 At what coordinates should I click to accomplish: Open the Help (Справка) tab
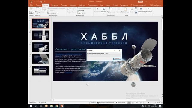click(108, 5)
